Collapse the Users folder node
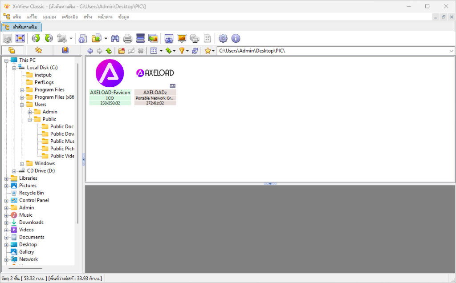This screenshot has width=456, height=283. [x=22, y=105]
